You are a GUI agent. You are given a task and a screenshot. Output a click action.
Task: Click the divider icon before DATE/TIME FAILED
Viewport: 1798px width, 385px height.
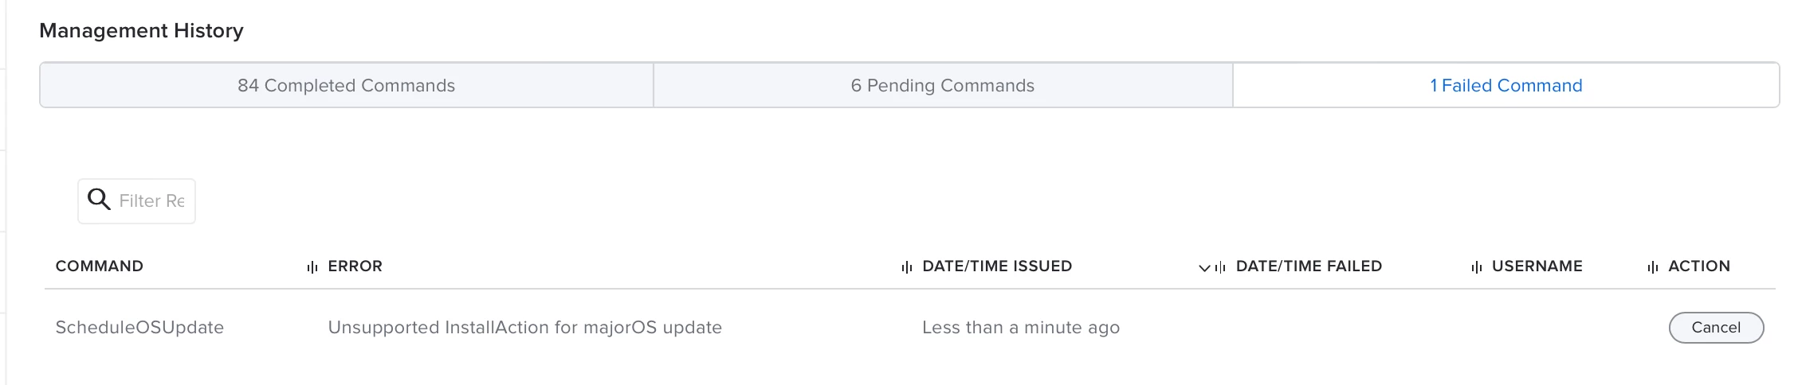coord(1220,267)
